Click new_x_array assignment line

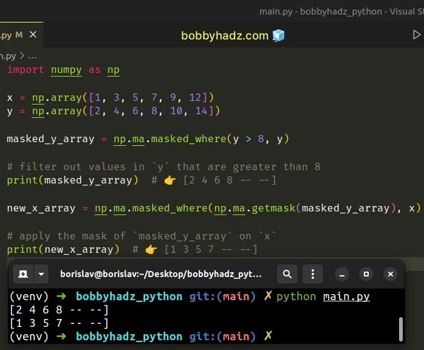[214, 208]
